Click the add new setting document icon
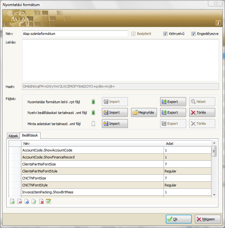The image size is (225, 228). [12, 202]
